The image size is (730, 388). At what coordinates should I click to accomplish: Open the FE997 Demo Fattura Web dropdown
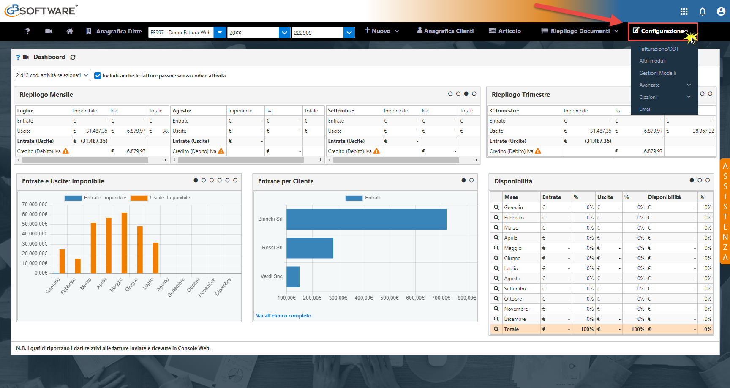[220, 32]
